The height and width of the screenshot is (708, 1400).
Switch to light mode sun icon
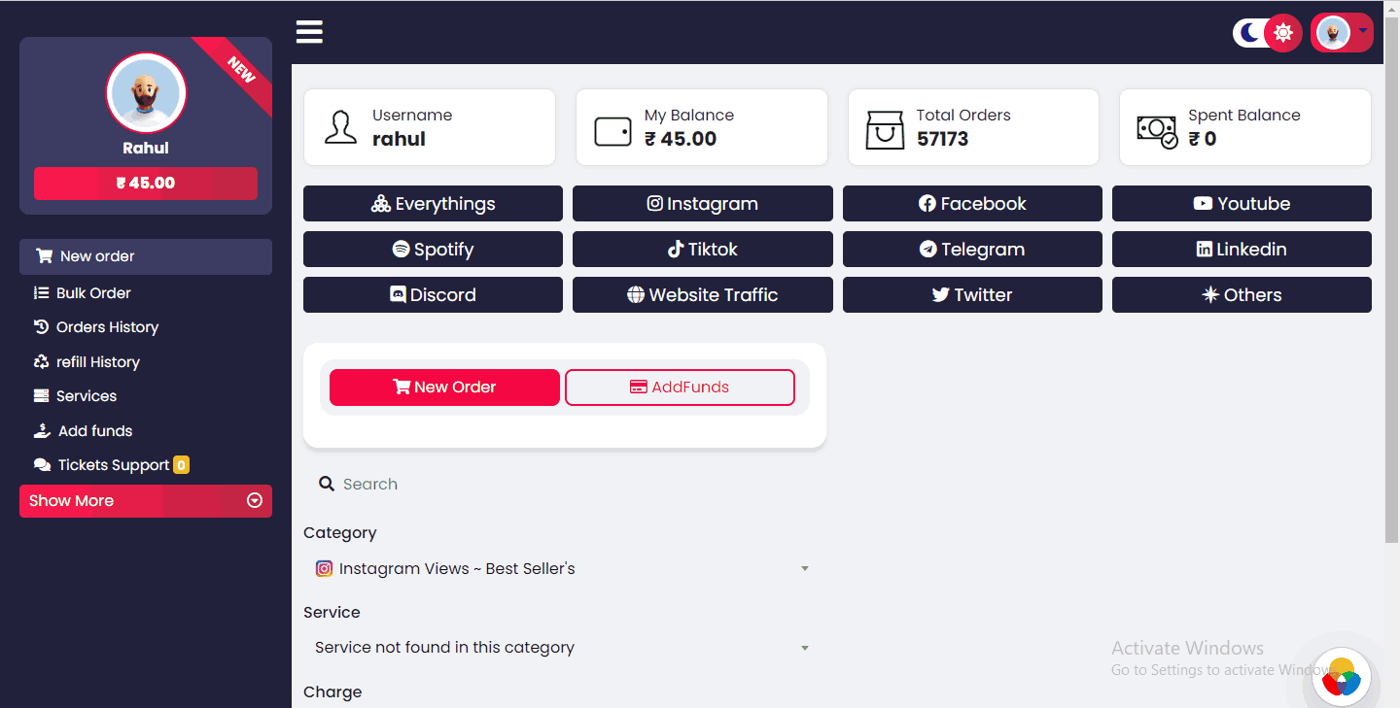coord(1282,32)
